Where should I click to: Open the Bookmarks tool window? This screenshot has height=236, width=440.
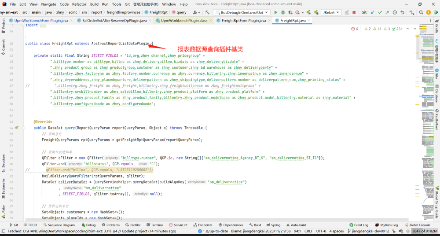(4, 188)
